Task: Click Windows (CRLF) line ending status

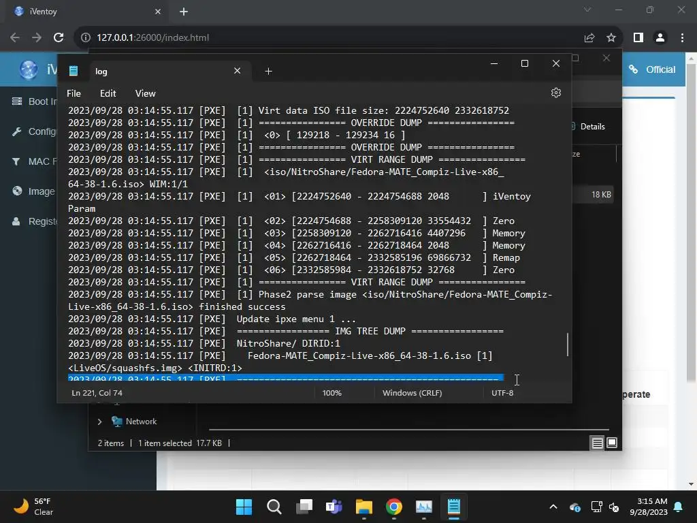Action: pos(412,393)
